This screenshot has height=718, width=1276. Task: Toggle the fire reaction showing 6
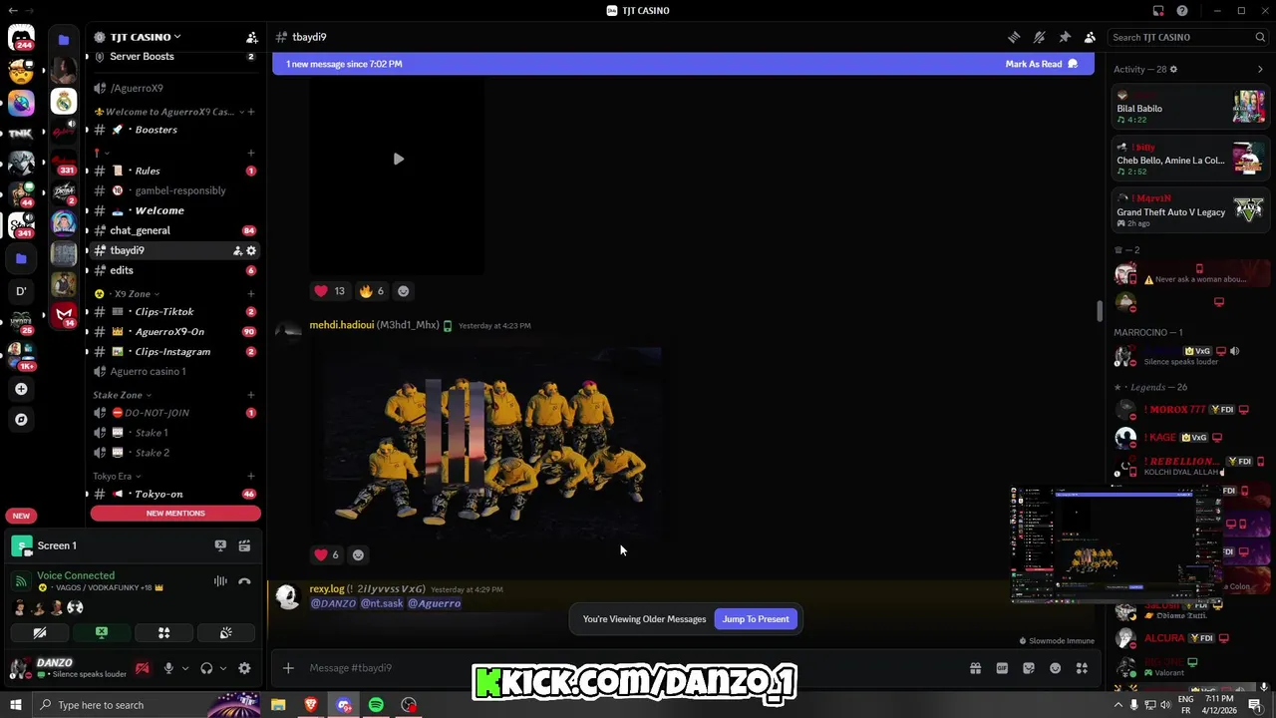[x=372, y=291]
